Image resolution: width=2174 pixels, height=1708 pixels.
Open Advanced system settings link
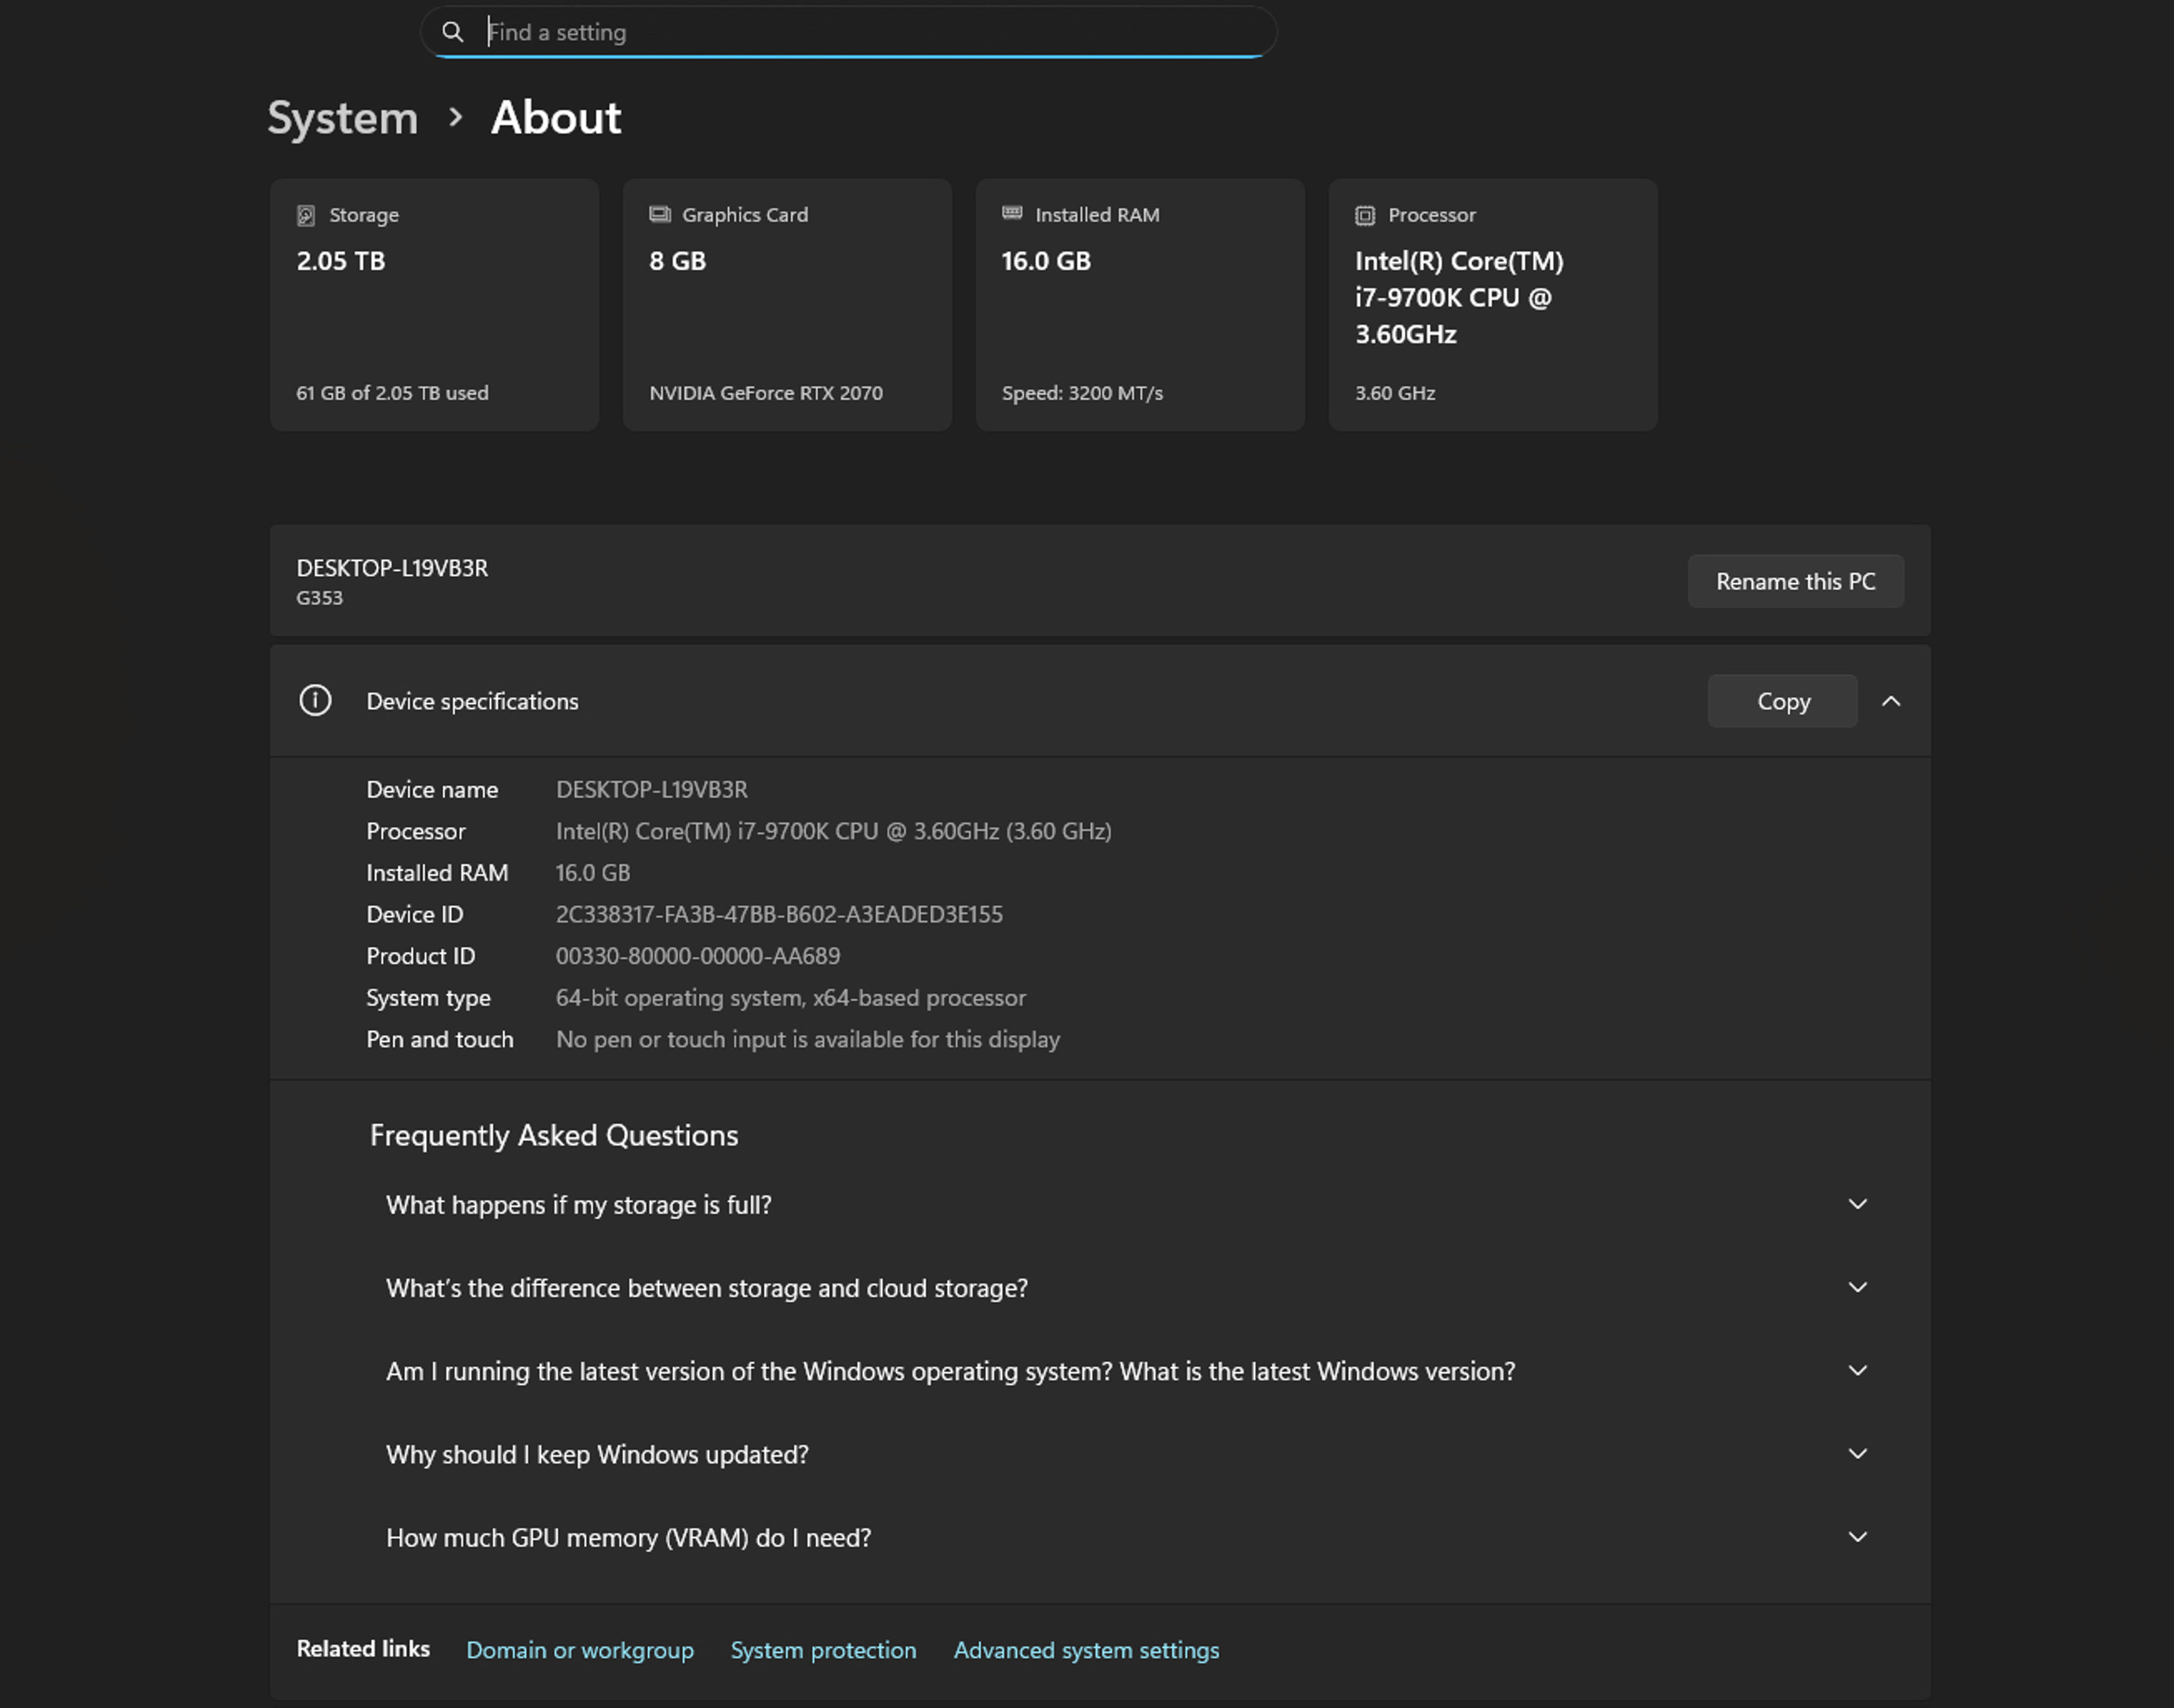pos(1086,1650)
